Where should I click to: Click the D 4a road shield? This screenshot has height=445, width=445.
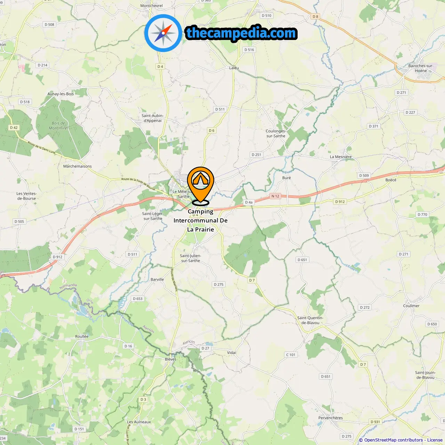[x=249, y=202]
